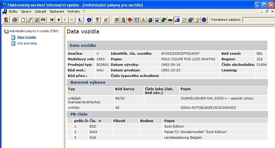Viewport: 275px width, 148px height.
Task: Select Kód autorádia in the tree
Action: point(27,43)
